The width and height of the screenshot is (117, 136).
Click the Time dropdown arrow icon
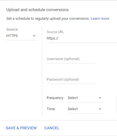(100, 109)
